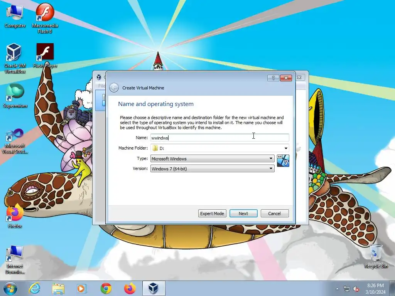Click the muted volume tray icon
The width and height of the screenshot is (395, 296).
[x=356, y=289]
